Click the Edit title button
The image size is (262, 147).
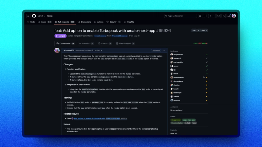tap(194, 30)
